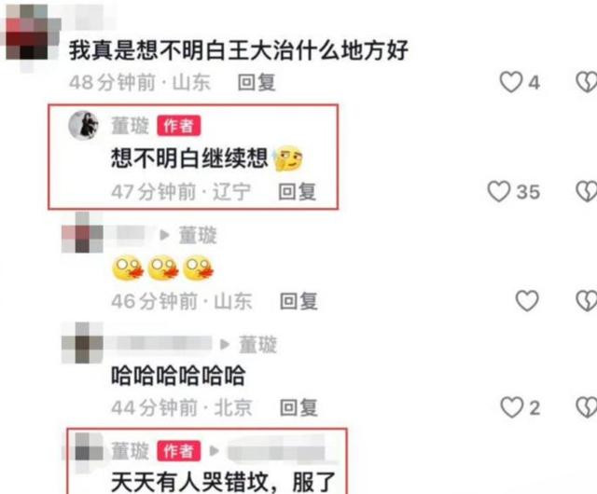This screenshot has width=597, height=494.
Task: Like 董璇's reply with 35 likes
Action: (499, 191)
